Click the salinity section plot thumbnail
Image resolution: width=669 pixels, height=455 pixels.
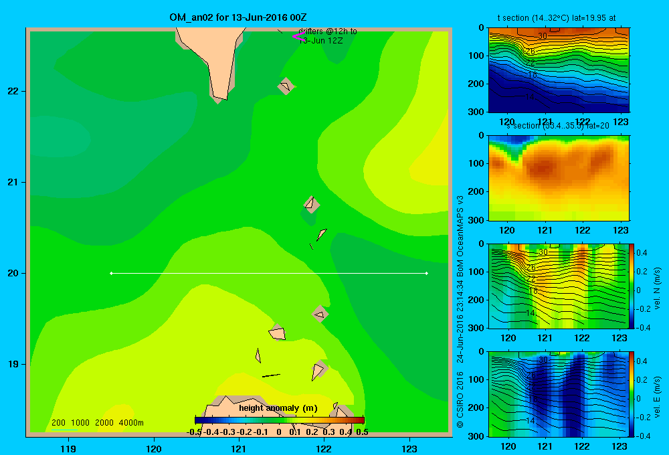[559, 178]
